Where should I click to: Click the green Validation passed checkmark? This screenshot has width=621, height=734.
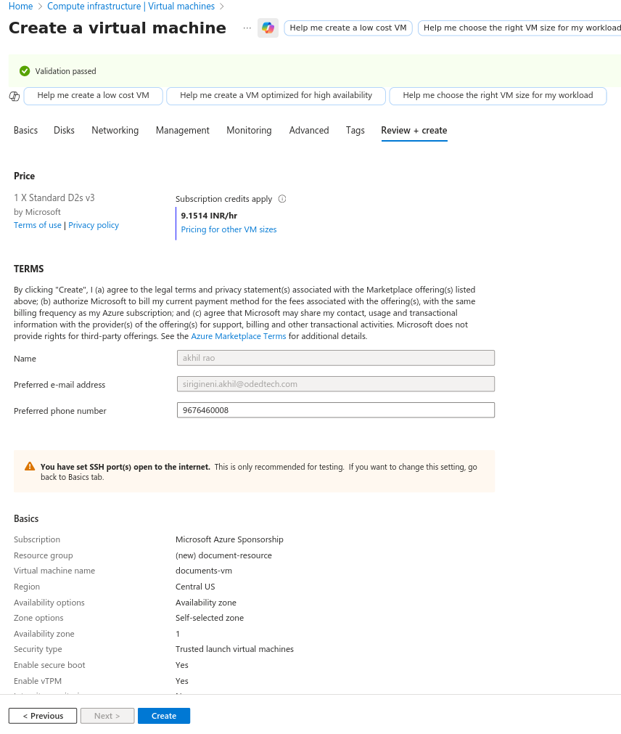click(x=25, y=71)
